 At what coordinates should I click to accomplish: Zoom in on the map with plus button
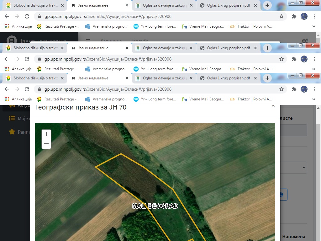pos(46,134)
